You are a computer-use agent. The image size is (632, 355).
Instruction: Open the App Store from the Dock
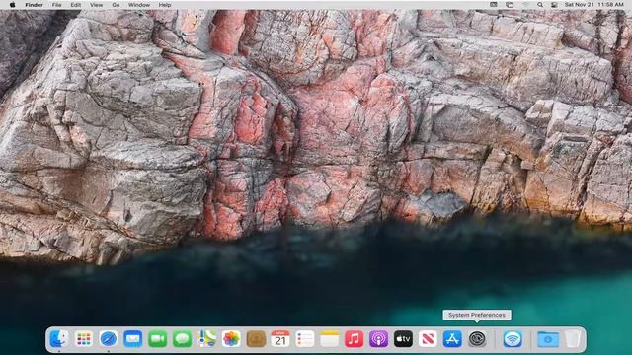[x=452, y=339]
